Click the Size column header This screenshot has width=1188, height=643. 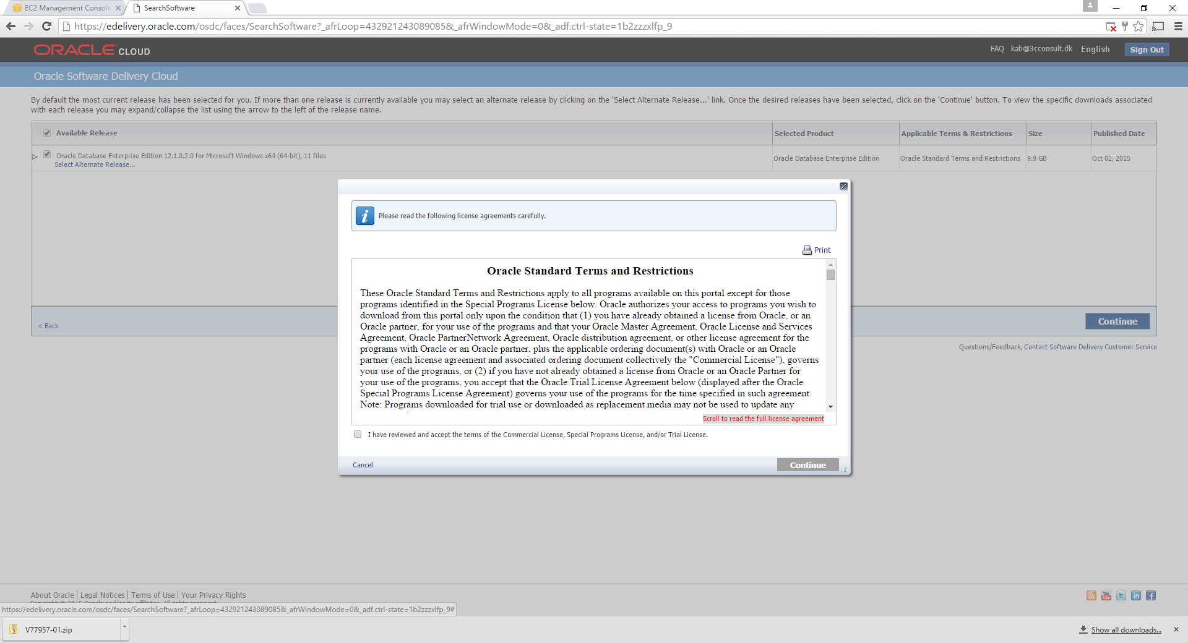pyautogui.click(x=1059, y=134)
